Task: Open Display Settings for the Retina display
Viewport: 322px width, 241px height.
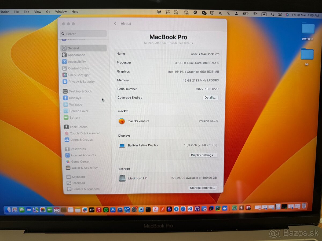Action: pos(203,155)
